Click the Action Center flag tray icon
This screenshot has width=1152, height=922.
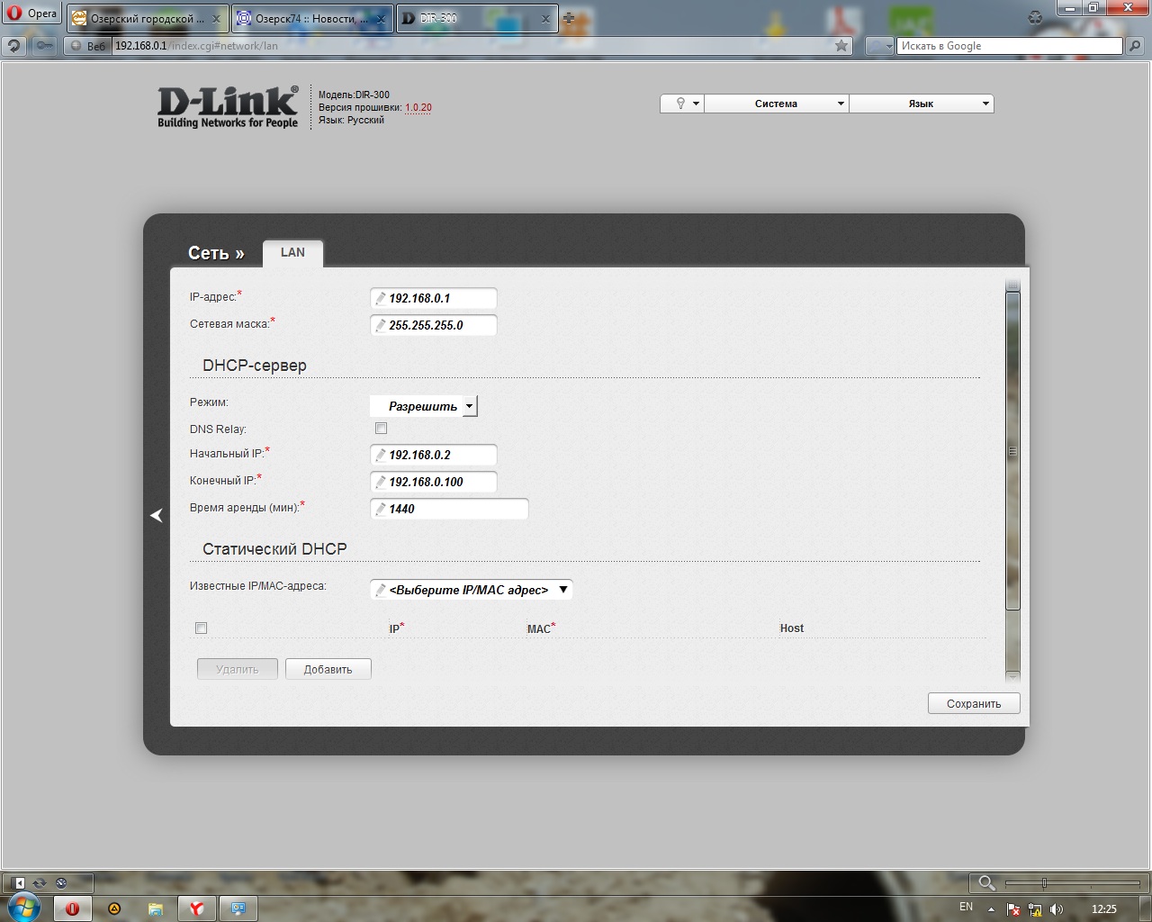click(1013, 909)
